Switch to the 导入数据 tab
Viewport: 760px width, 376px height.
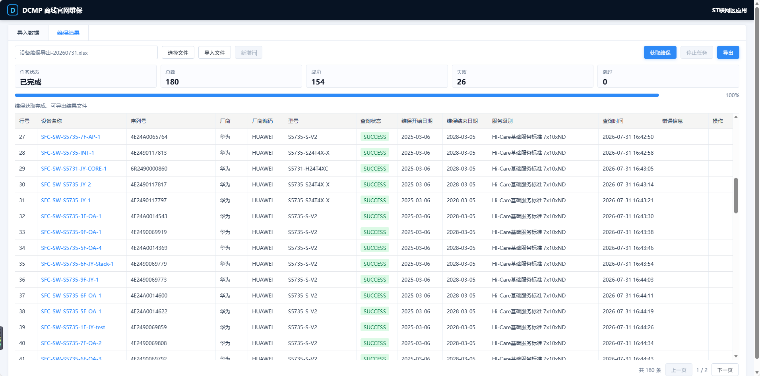28,33
